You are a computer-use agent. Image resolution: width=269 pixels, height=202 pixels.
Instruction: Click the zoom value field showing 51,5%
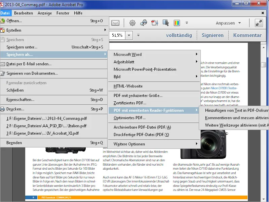117,35
